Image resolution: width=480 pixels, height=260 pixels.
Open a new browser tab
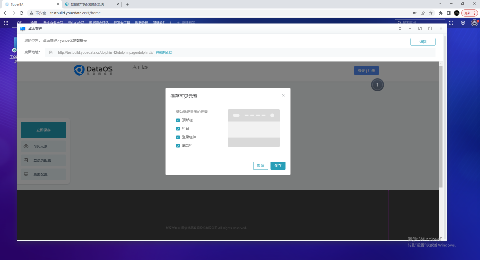point(127,4)
